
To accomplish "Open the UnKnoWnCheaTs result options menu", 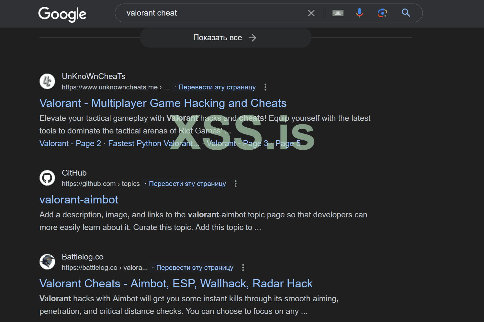I will [x=265, y=87].
